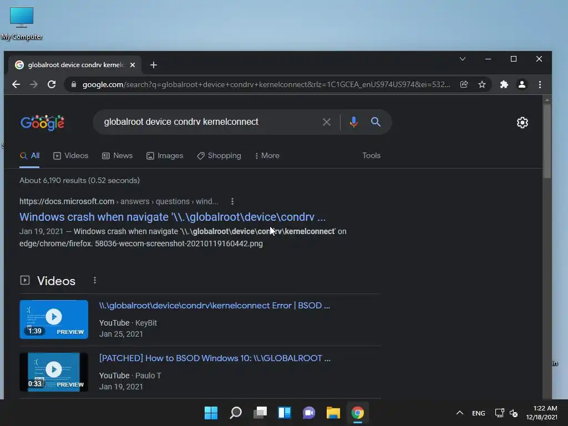Open File Explorer from taskbar

(333, 413)
